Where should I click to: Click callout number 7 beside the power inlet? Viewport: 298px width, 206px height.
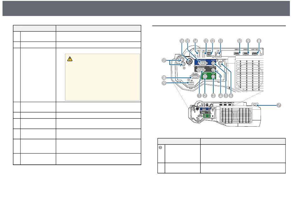click(x=279, y=105)
